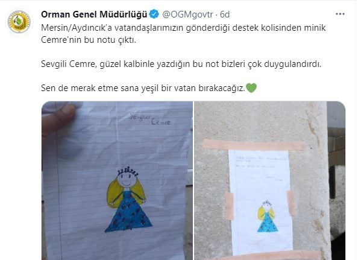Click the green heart emoji
Screen dimensions: 364x260
point(251,88)
